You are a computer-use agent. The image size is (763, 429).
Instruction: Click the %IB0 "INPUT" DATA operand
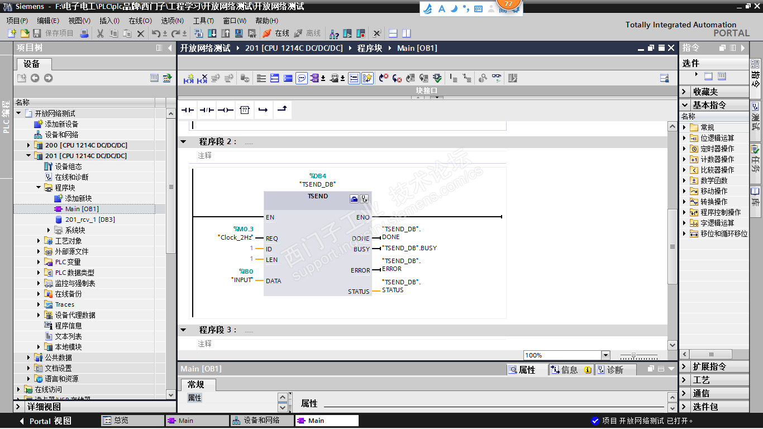(x=243, y=276)
